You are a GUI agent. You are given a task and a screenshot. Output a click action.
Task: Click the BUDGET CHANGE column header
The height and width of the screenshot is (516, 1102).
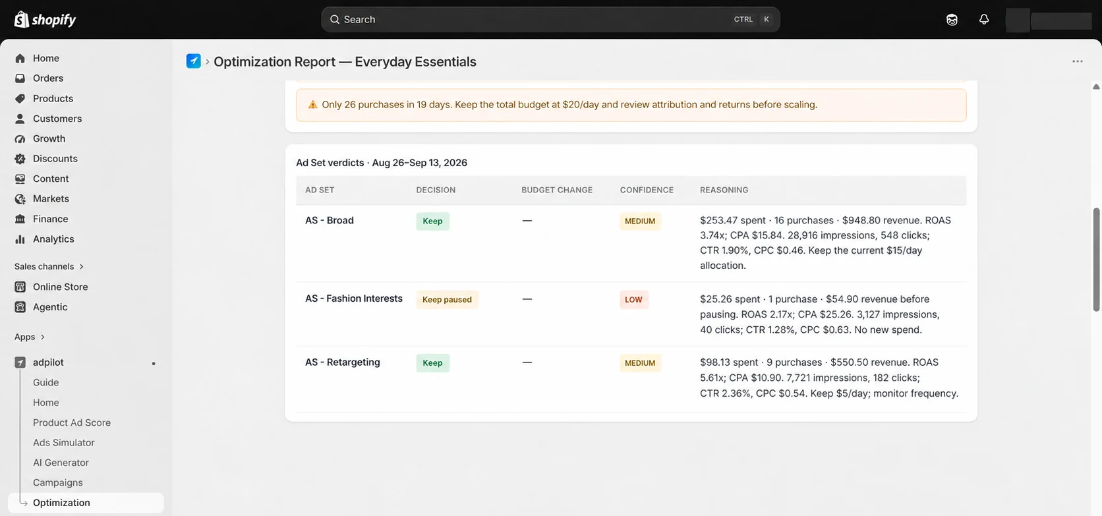pyautogui.click(x=557, y=190)
